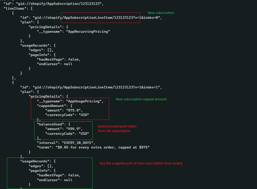257x189 pixels.
Task: Click the AppSubscription id value string
Action: (59, 4)
